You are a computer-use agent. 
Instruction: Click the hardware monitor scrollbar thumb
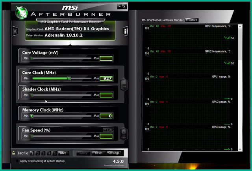click(x=240, y=45)
